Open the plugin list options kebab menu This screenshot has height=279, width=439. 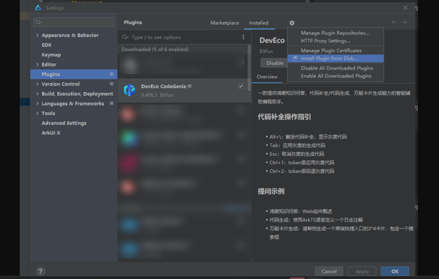[x=243, y=37]
